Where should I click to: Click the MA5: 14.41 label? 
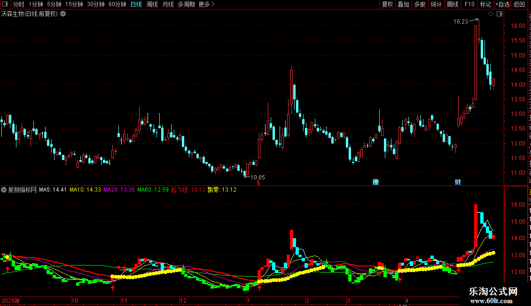(53, 190)
